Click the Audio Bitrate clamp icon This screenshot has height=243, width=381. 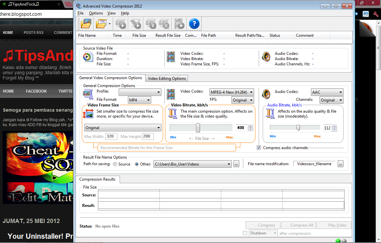(270, 114)
